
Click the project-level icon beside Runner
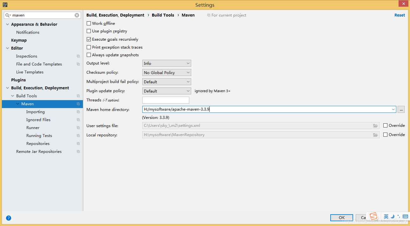click(x=78, y=128)
